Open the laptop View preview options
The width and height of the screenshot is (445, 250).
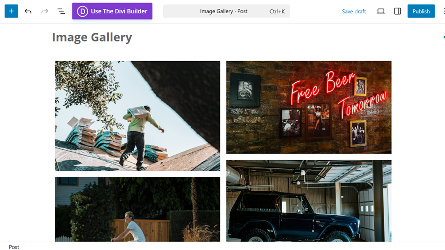point(381,11)
